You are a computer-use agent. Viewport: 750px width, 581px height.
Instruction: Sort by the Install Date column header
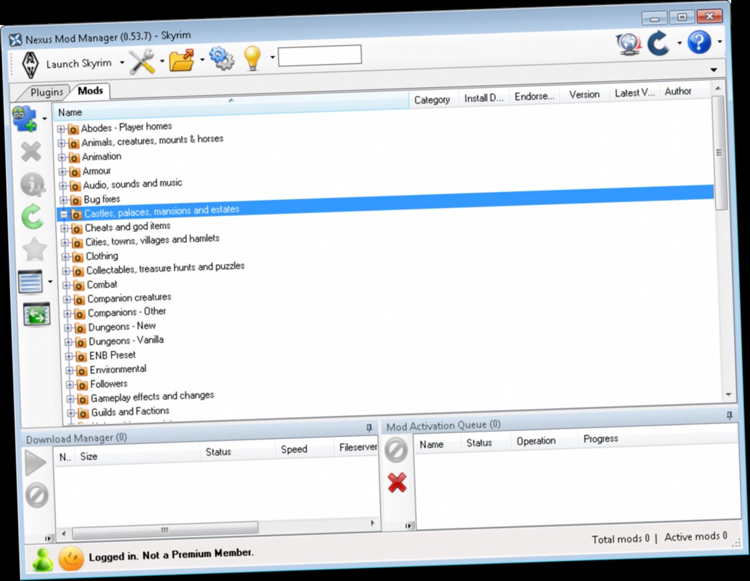[x=484, y=98]
